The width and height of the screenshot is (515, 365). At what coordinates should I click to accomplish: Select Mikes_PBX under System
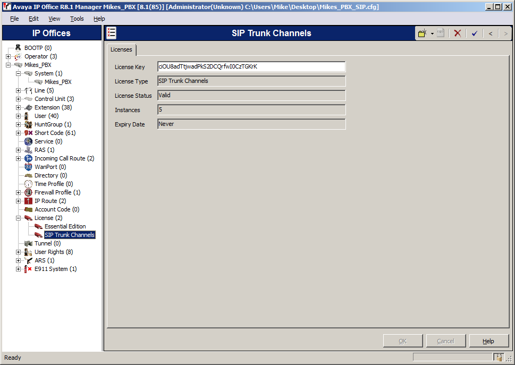(58, 82)
